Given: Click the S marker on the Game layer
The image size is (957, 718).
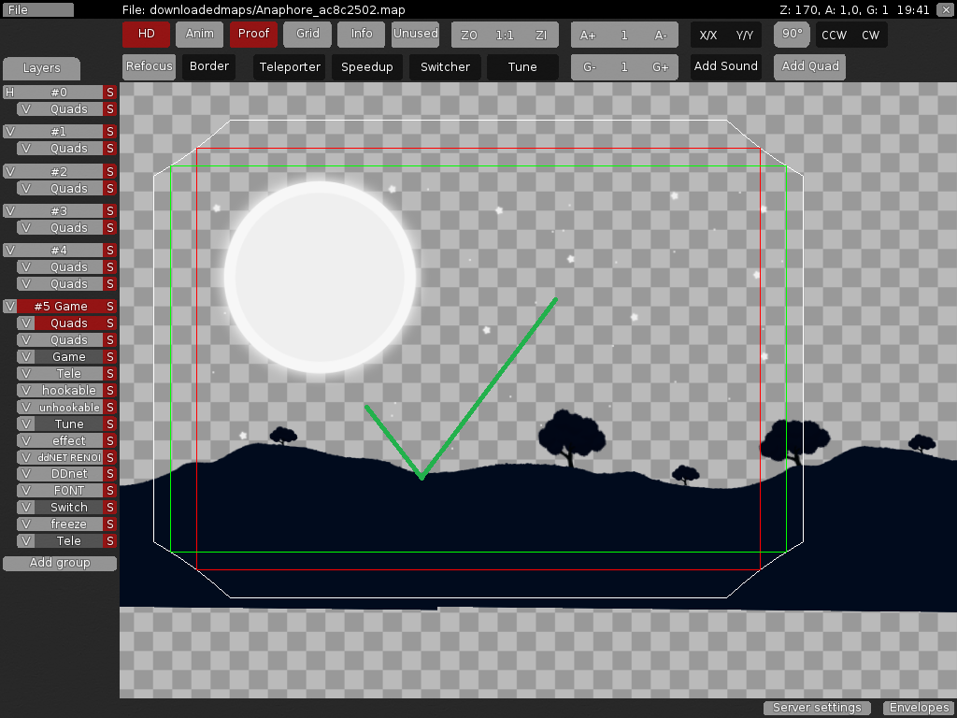Looking at the screenshot, I should pos(110,356).
